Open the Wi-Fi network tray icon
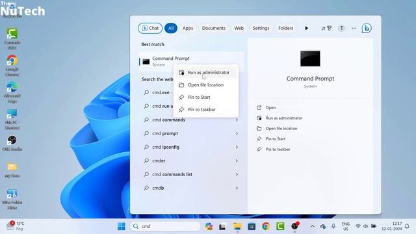 358,226
